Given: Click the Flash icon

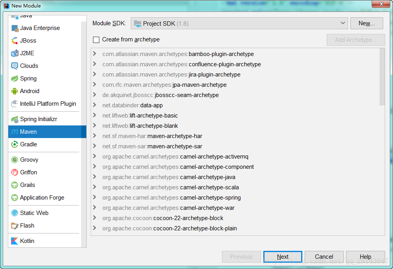Looking at the screenshot, I should [15, 226].
